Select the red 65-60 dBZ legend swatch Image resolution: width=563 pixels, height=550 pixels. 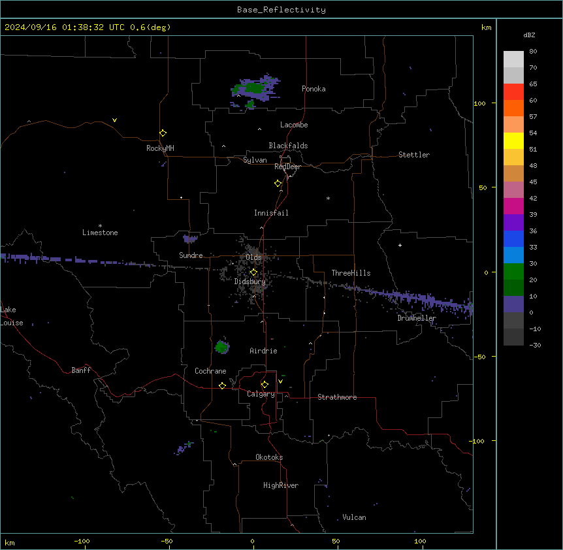tap(513, 91)
